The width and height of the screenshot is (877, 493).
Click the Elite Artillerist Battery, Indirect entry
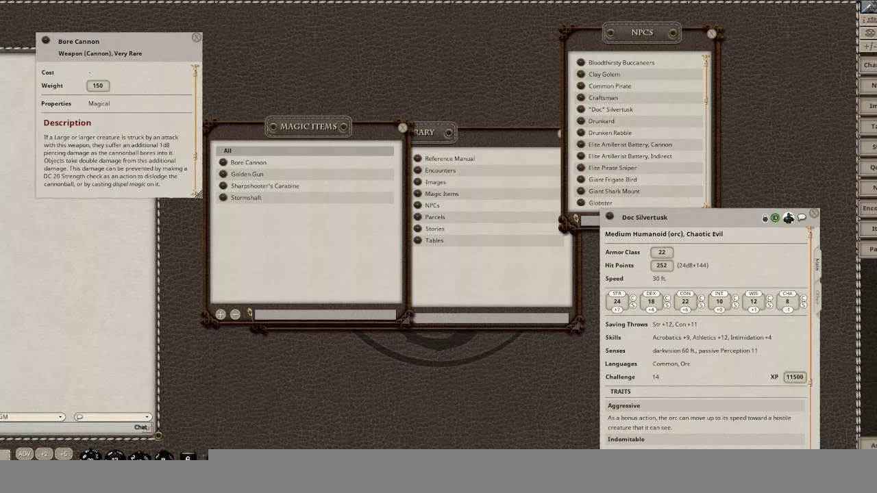pyautogui.click(x=630, y=156)
